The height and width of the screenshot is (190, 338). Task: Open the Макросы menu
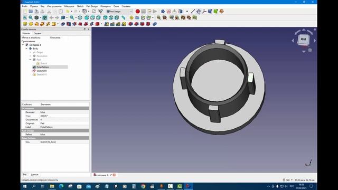(x=69, y=6)
